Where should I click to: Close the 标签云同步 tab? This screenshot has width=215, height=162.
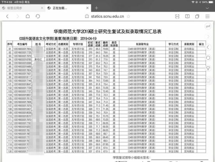click(x=42, y=8)
